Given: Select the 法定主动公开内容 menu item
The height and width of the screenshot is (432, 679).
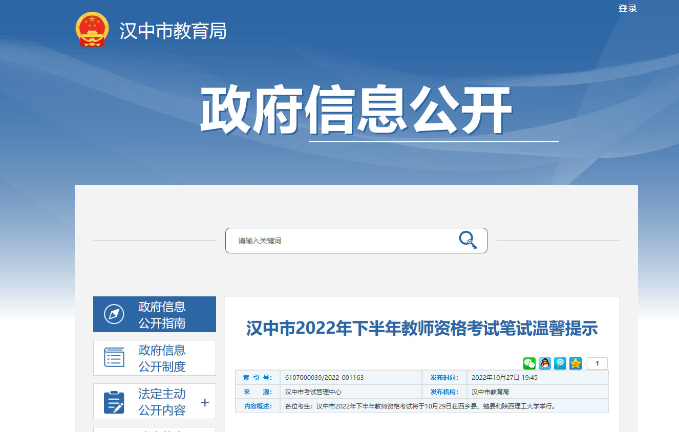Looking at the screenshot, I should (162, 402).
